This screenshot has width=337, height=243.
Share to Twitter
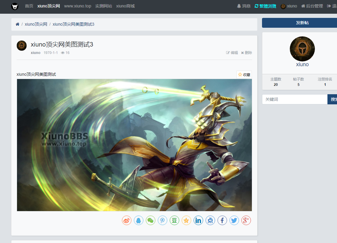point(234,220)
